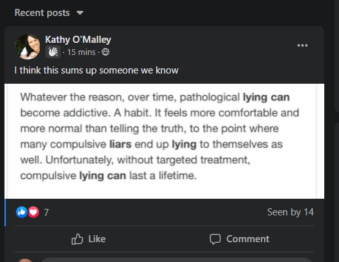Click the Like button
This screenshot has width=339, height=262.
(89, 239)
